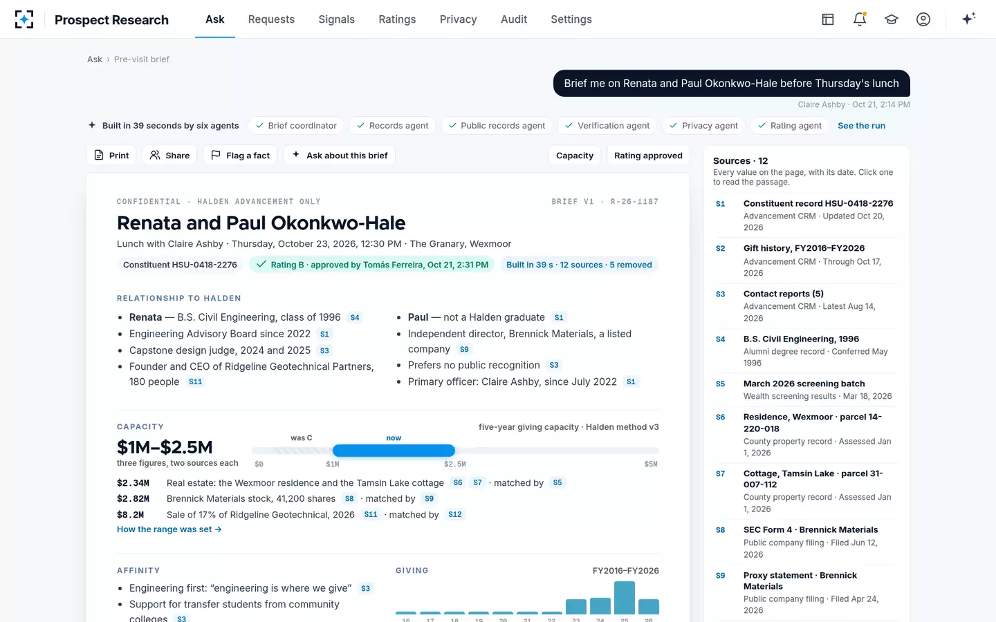Open source S8 SEC Form 4 · Brennick Materials

(806, 542)
